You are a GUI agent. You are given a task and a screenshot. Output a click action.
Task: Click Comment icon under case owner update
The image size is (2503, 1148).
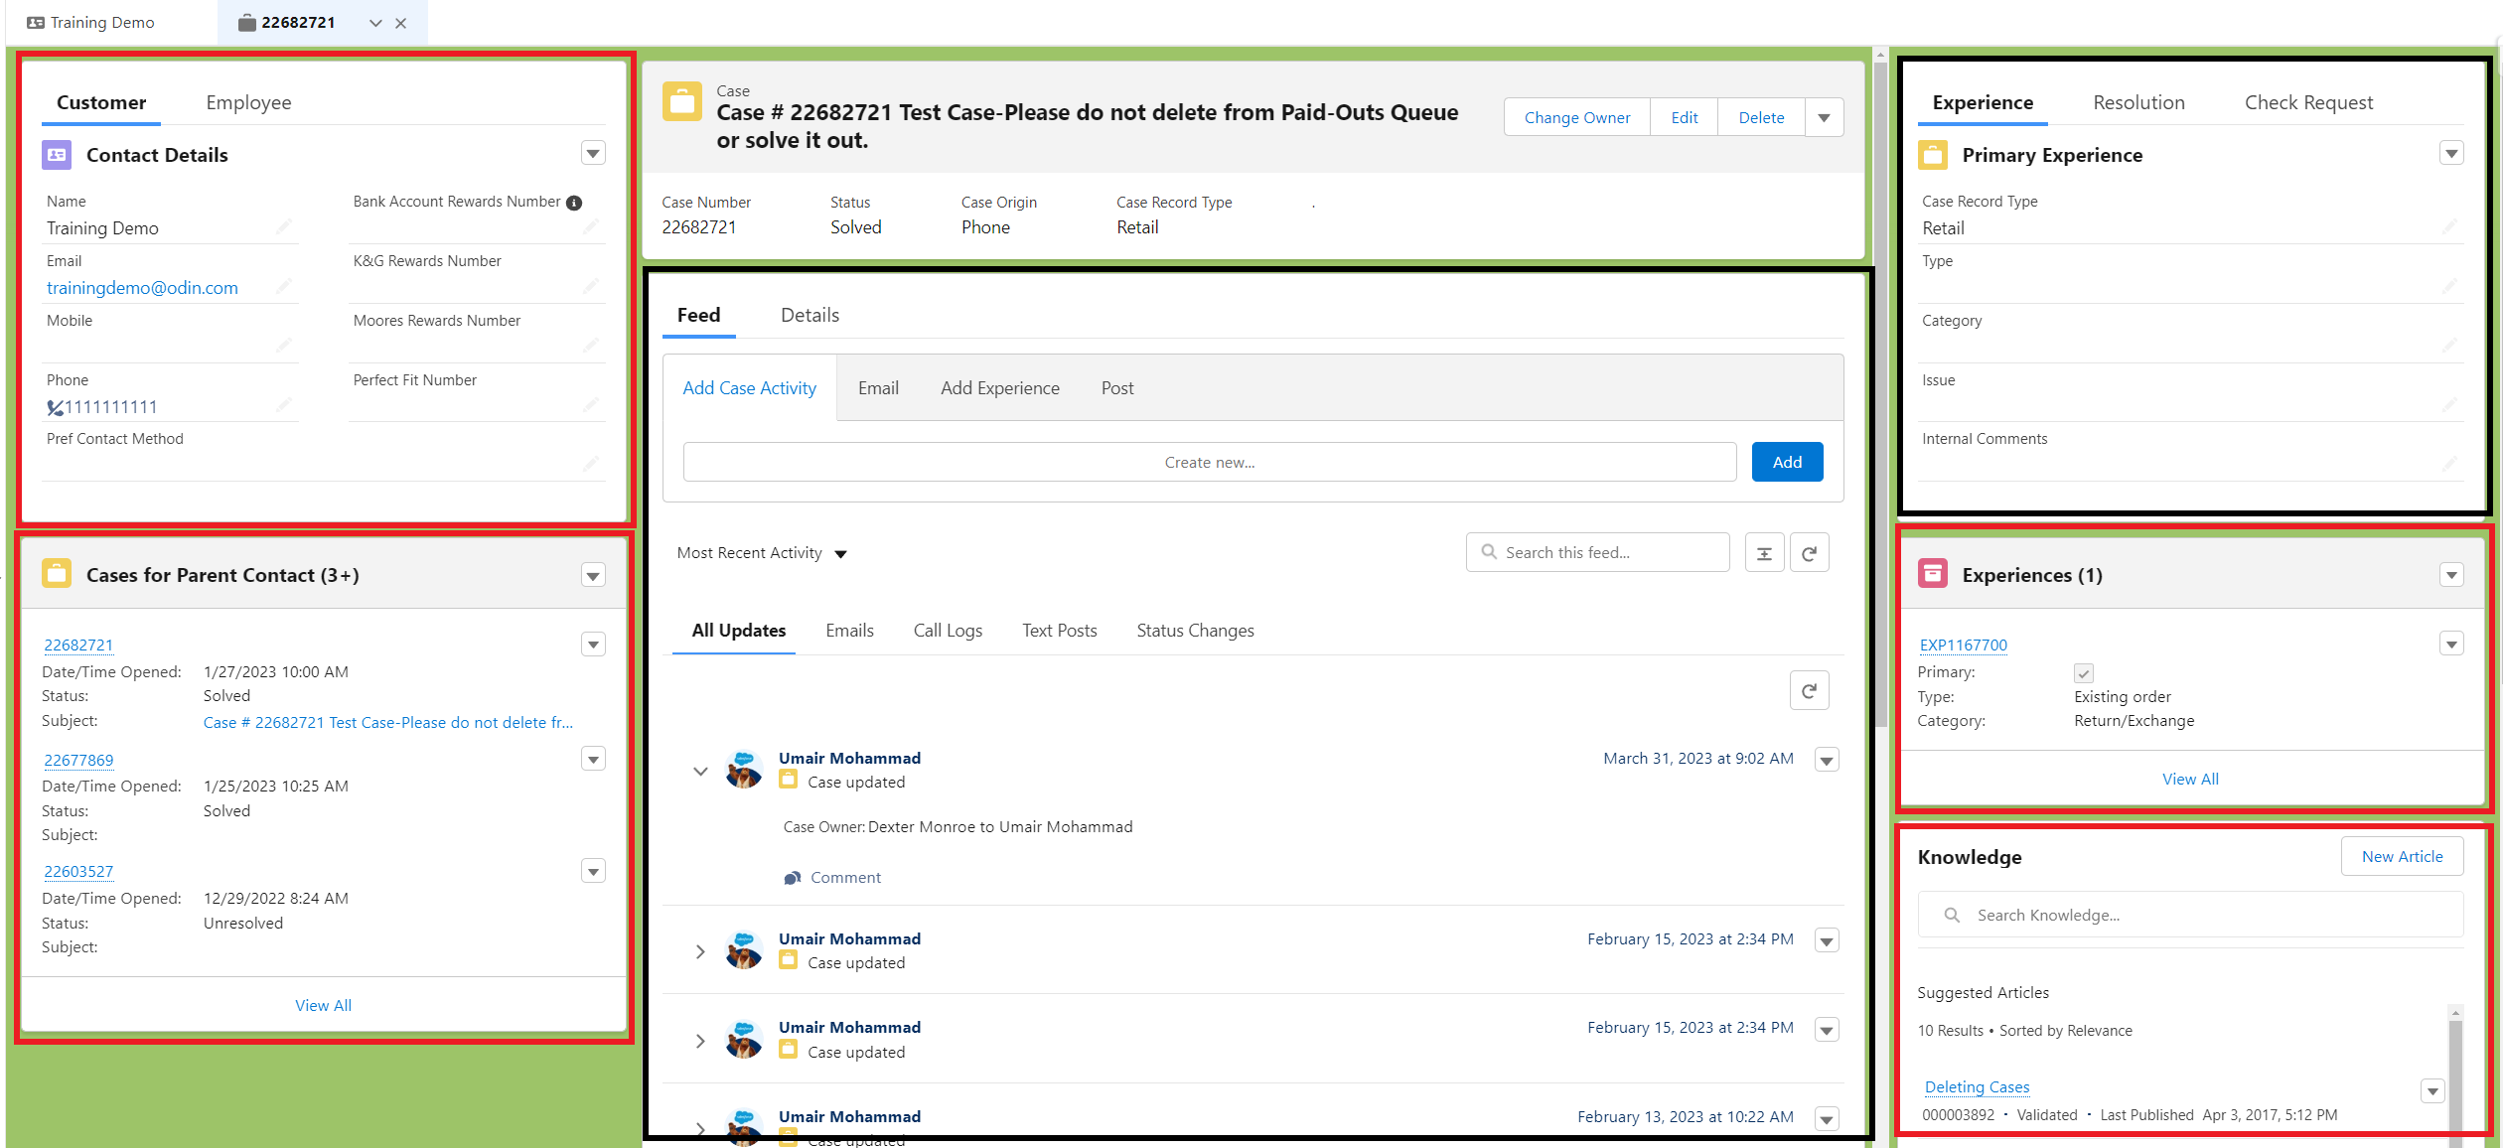pos(793,878)
